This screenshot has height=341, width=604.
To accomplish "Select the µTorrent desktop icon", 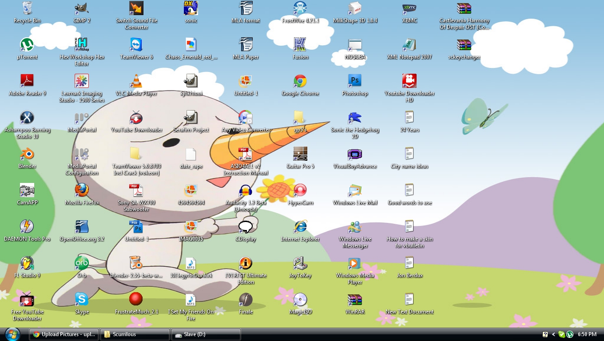I will tap(27, 44).
